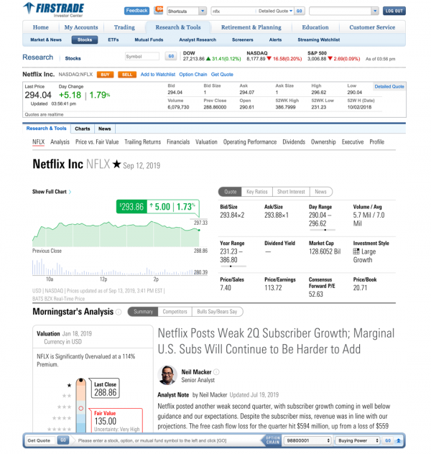Screen dimensions: 431x454
Task: Select the Competitors analysis toggle
Action: tap(173, 312)
